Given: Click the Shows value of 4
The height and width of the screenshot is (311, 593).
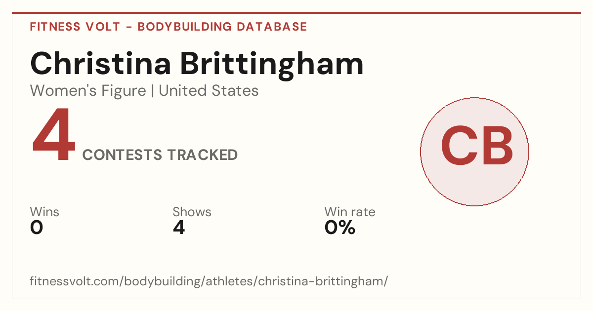Looking at the screenshot, I should point(179,228).
